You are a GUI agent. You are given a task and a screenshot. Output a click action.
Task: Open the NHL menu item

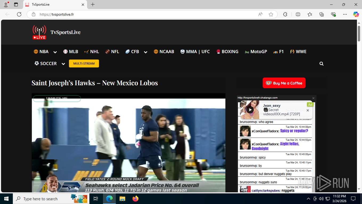[92, 52]
